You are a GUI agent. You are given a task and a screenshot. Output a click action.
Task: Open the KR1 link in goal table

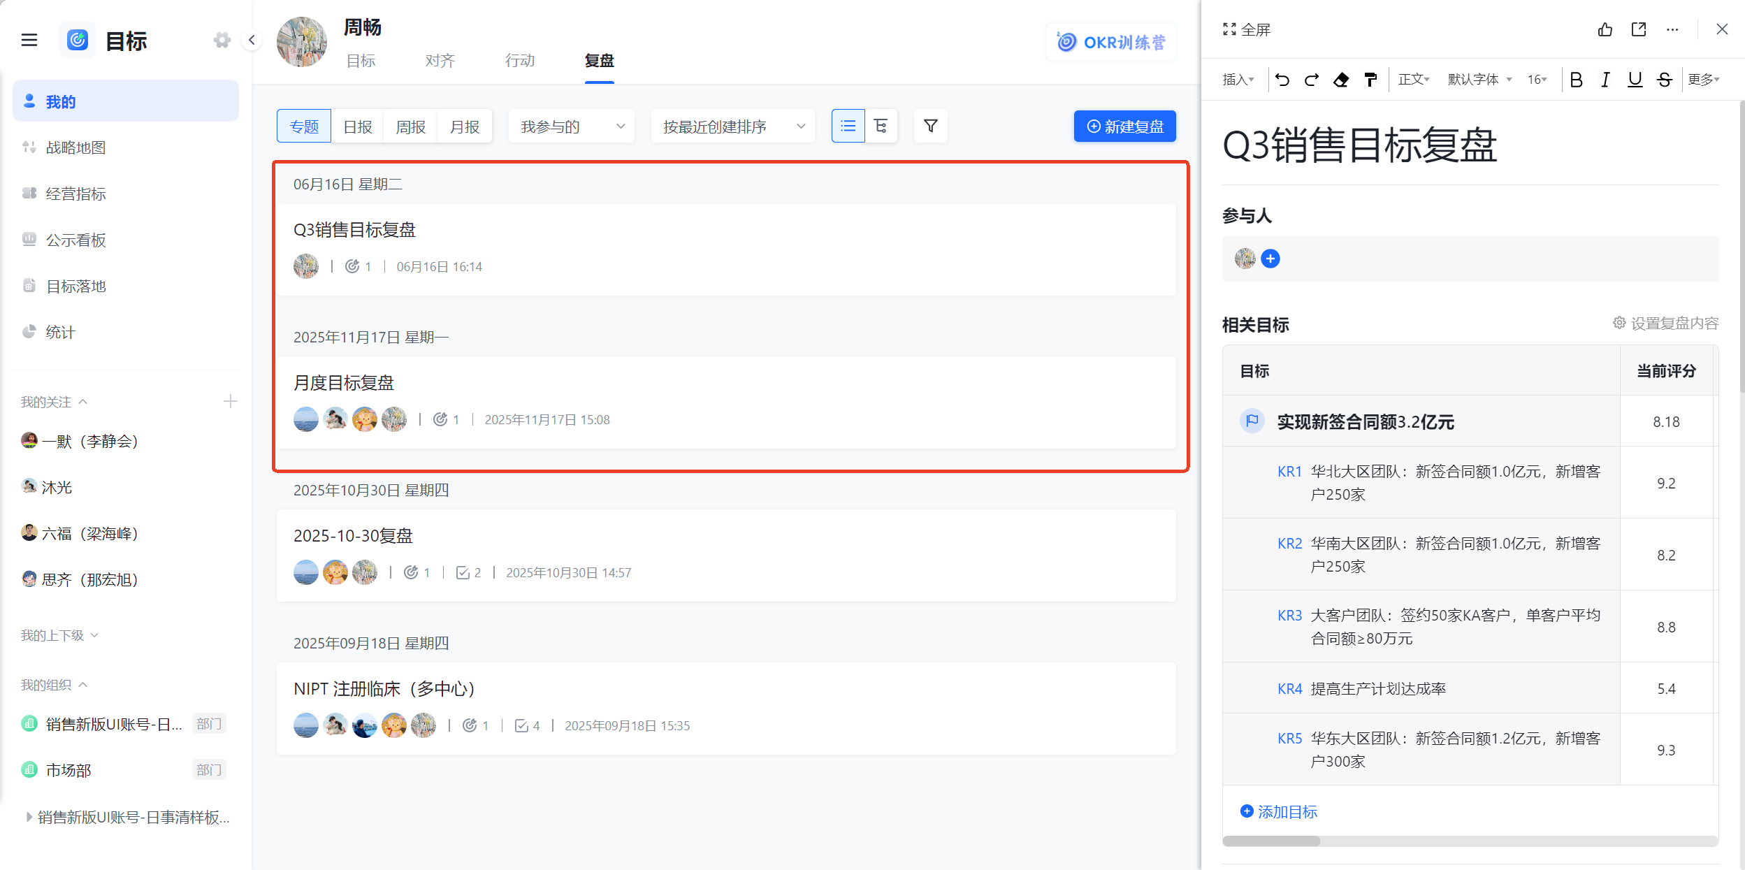click(1289, 472)
